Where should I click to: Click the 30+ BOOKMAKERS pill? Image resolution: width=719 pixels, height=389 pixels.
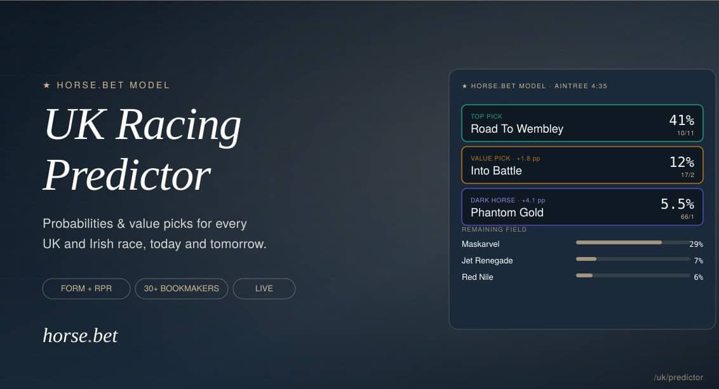182,289
